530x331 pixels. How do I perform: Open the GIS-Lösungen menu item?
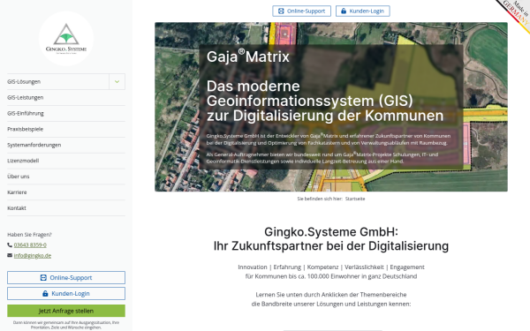57,82
